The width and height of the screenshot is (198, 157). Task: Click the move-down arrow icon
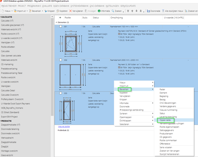(136, 11)
